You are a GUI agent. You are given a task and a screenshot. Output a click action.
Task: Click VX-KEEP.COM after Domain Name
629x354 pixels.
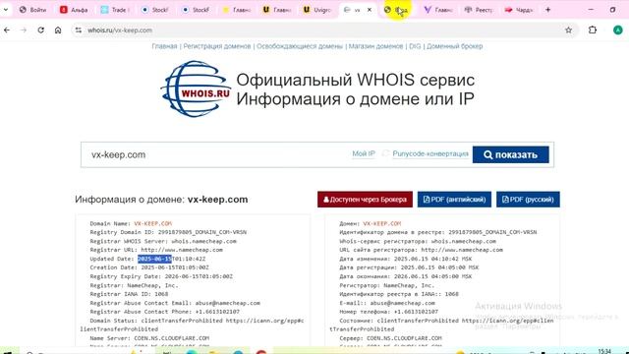(153, 223)
